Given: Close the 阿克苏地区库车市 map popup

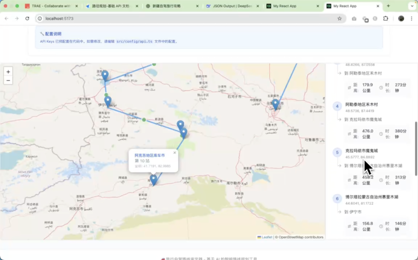Looking at the screenshot, I should (x=175, y=153).
